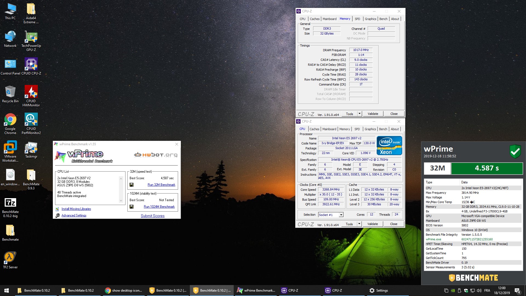The image size is (526, 296).
Task: Click Submit Scores link in wPrime
Action: (153, 216)
